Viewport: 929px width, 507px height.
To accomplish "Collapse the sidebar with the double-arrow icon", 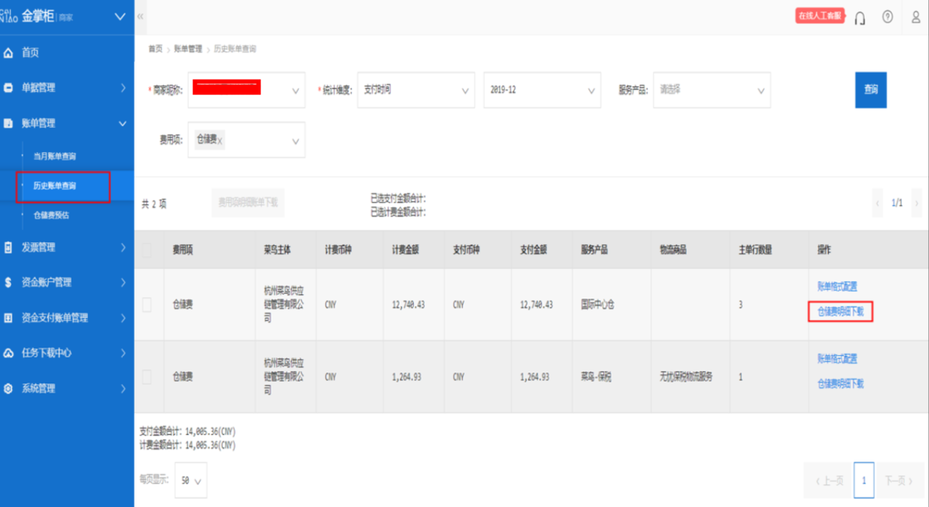I will [x=140, y=16].
